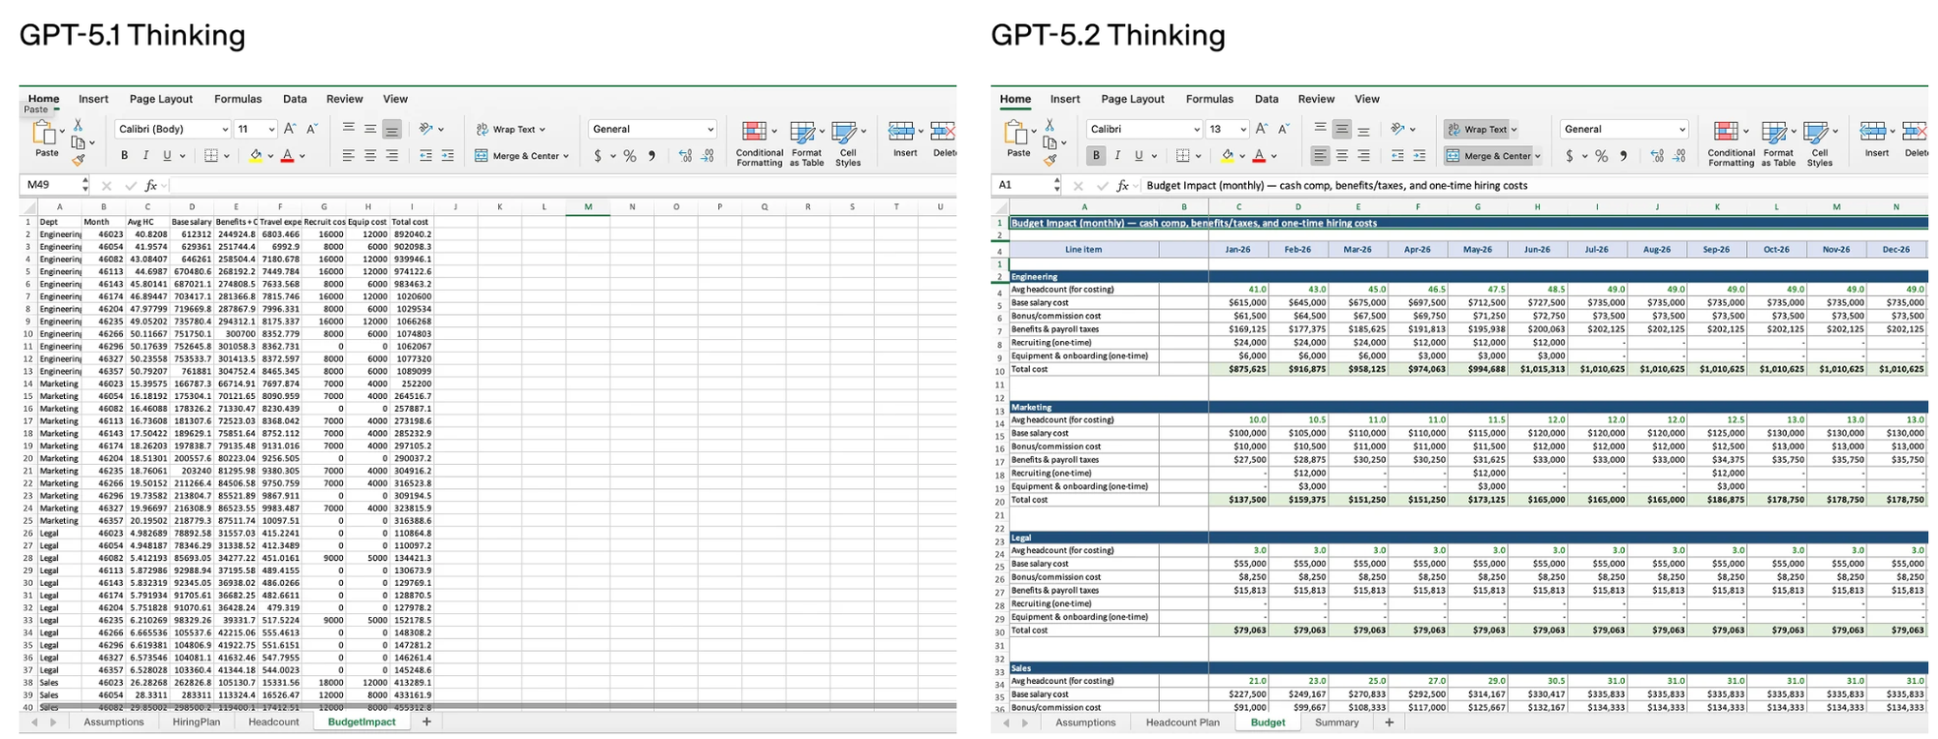This screenshot has height=739, width=1938.
Task: Open the Summary sheet tab
Action: pyautogui.click(x=1336, y=723)
